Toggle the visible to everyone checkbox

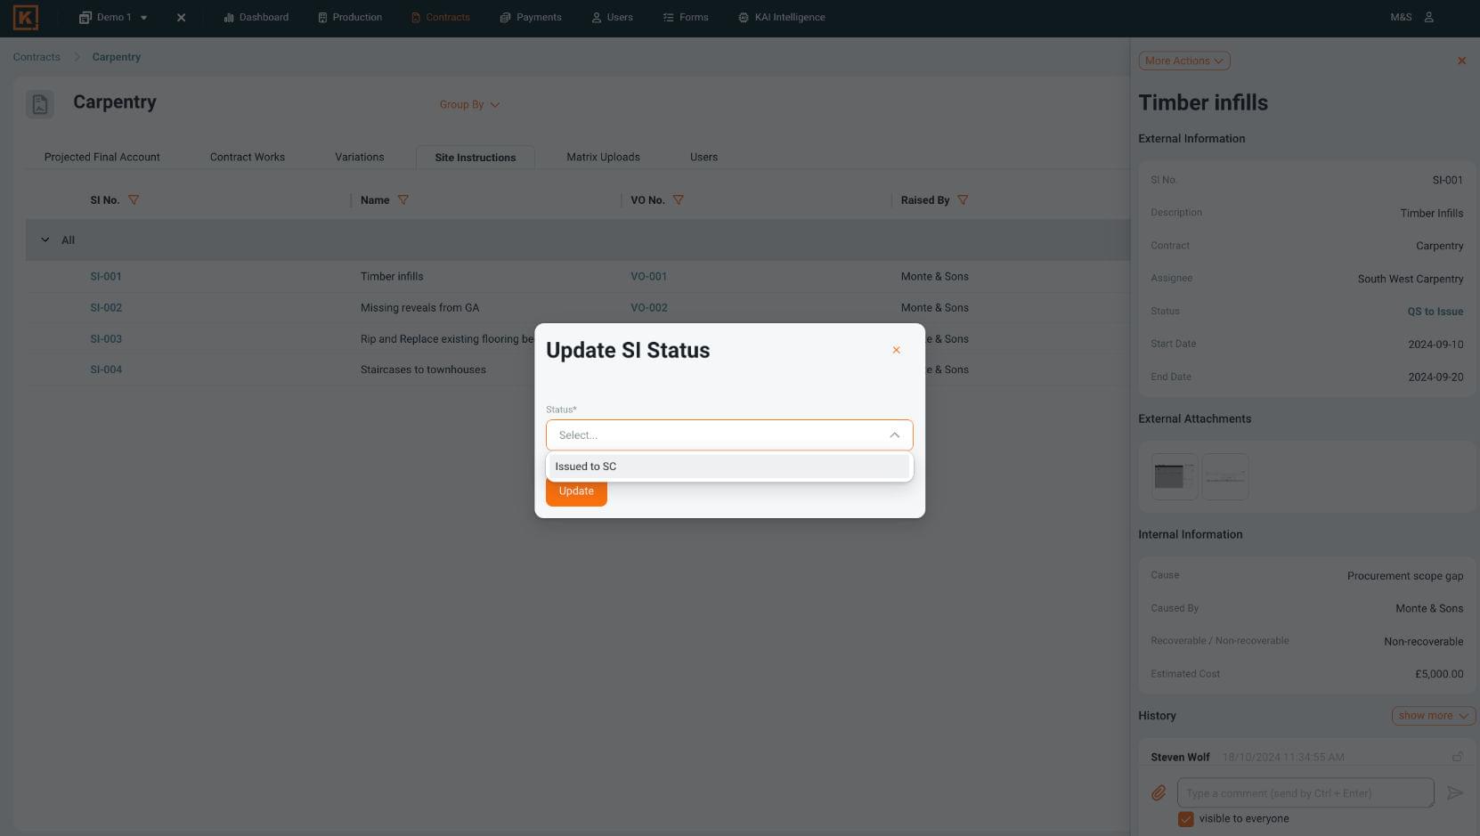pyautogui.click(x=1185, y=819)
